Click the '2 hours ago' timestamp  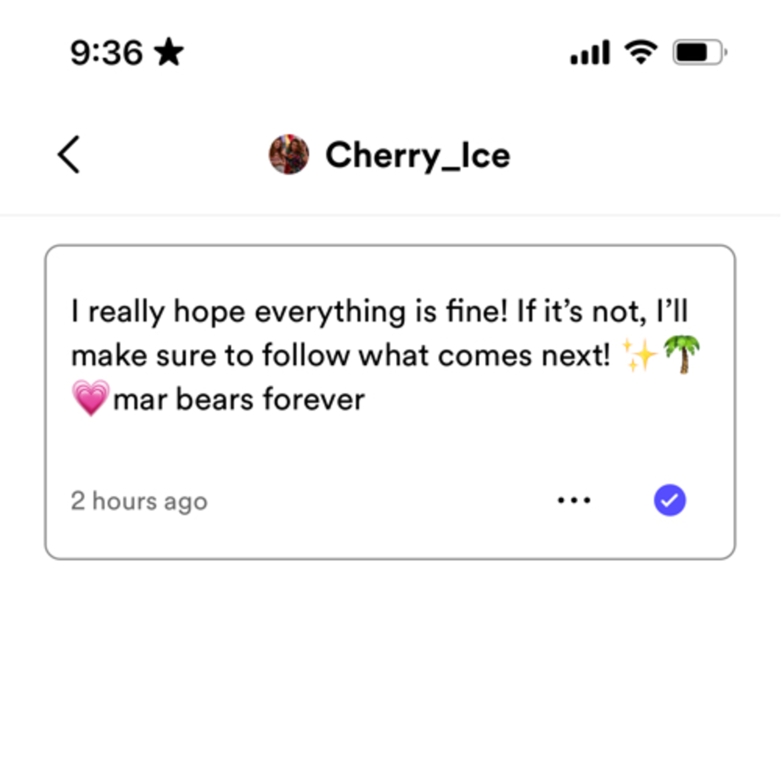pos(139,501)
